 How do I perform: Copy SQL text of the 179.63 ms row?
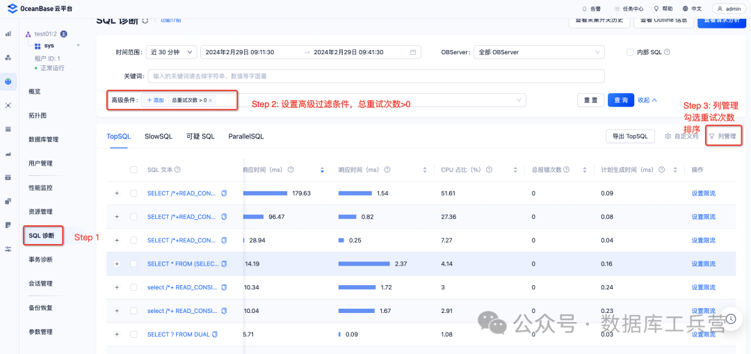click(x=224, y=193)
